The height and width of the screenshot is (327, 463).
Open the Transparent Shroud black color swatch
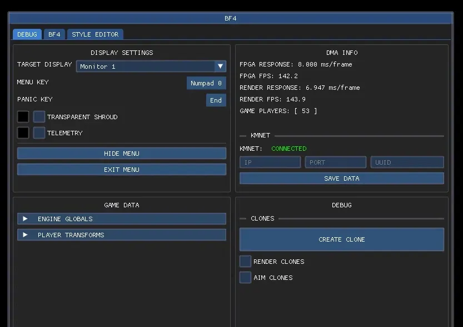click(23, 117)
